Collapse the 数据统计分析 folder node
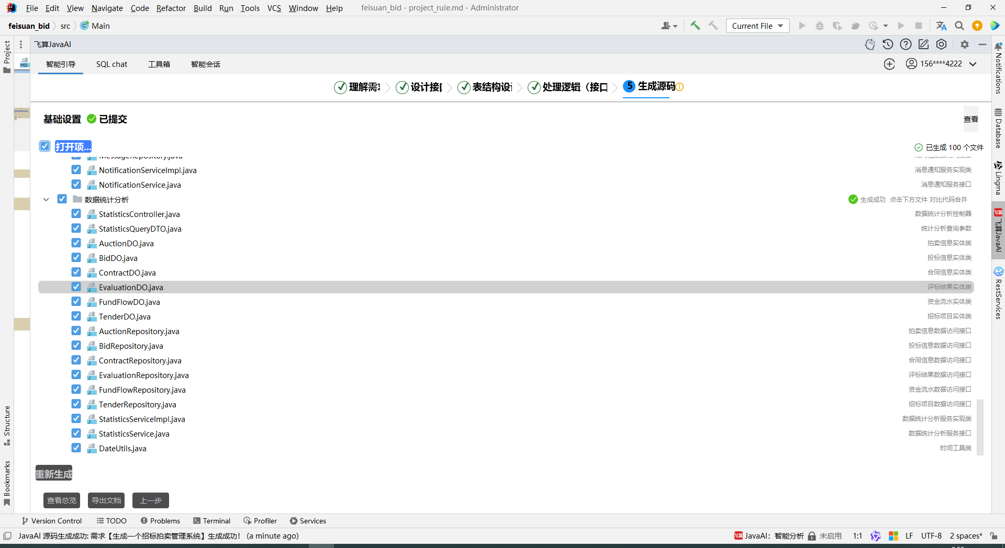 [x=46, y=199]
